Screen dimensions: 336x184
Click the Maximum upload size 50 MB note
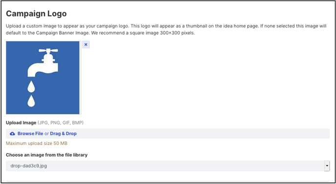tap(37, 143)
